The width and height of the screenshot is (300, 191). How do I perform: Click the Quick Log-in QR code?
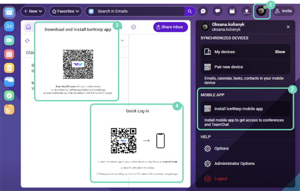[124, 141]
